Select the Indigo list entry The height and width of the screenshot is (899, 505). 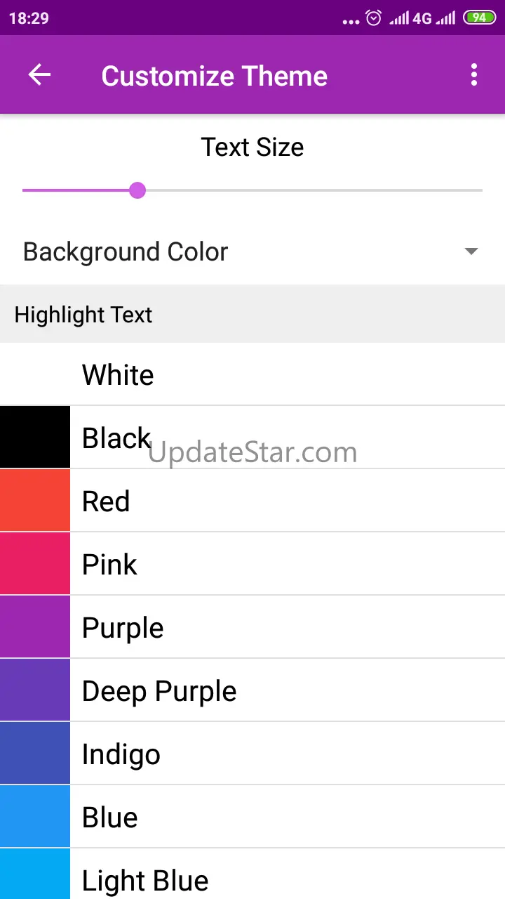[x=252, y=753]
